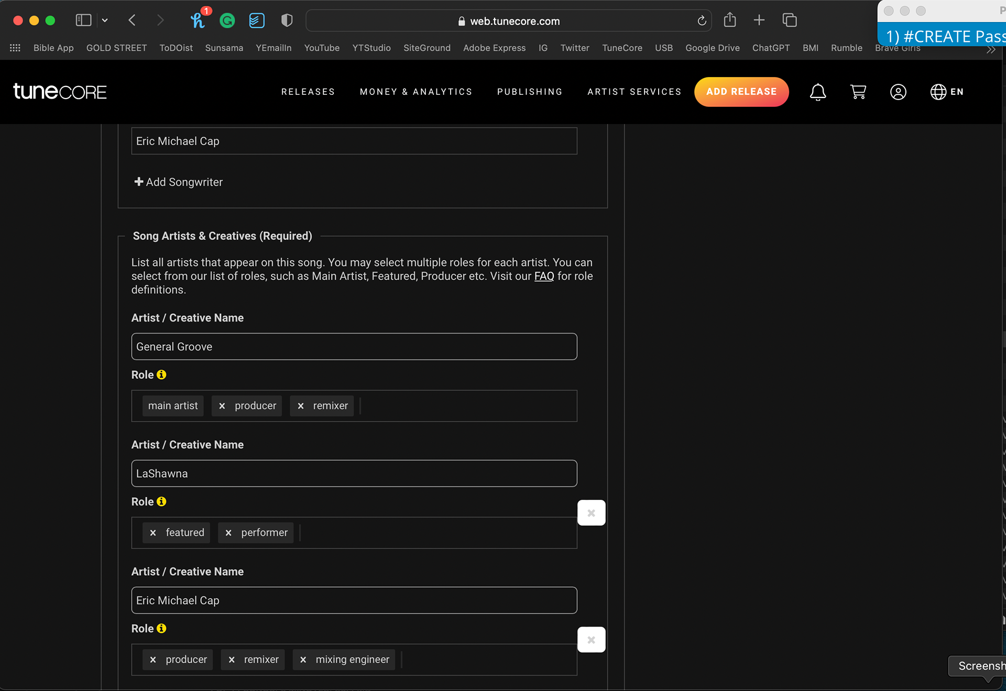
Task: Remove the LaShawna artist entry
Action: pyautogui.click(x=591, y=513)
